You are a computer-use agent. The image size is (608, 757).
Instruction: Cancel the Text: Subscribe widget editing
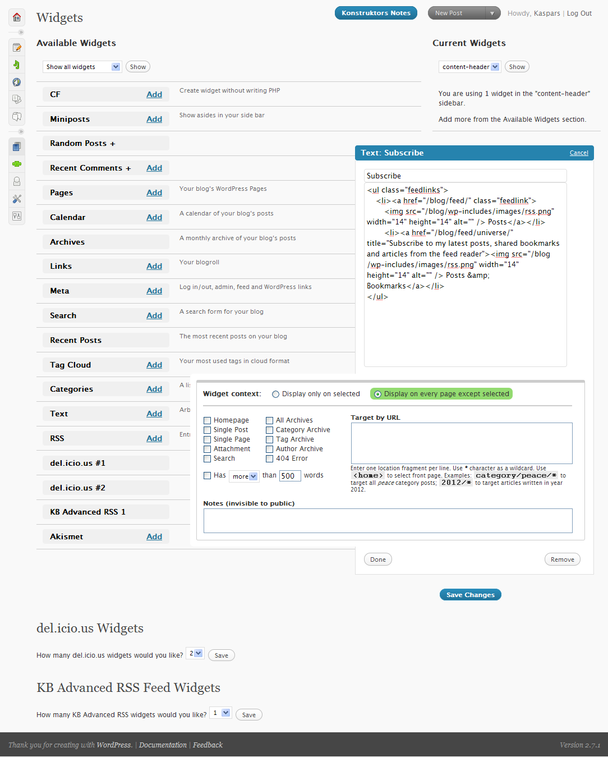pos(579,153)
